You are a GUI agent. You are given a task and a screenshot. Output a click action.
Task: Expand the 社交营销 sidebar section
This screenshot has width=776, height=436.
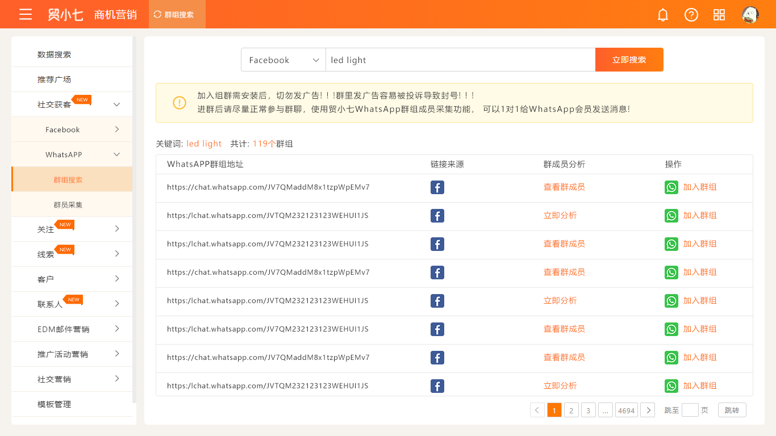pos(117,379)
